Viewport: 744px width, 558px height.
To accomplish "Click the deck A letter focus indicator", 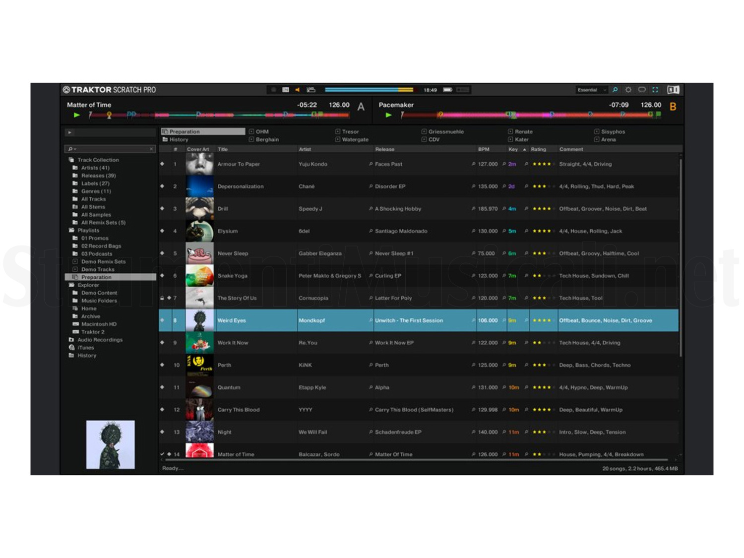I will (361, 107).
